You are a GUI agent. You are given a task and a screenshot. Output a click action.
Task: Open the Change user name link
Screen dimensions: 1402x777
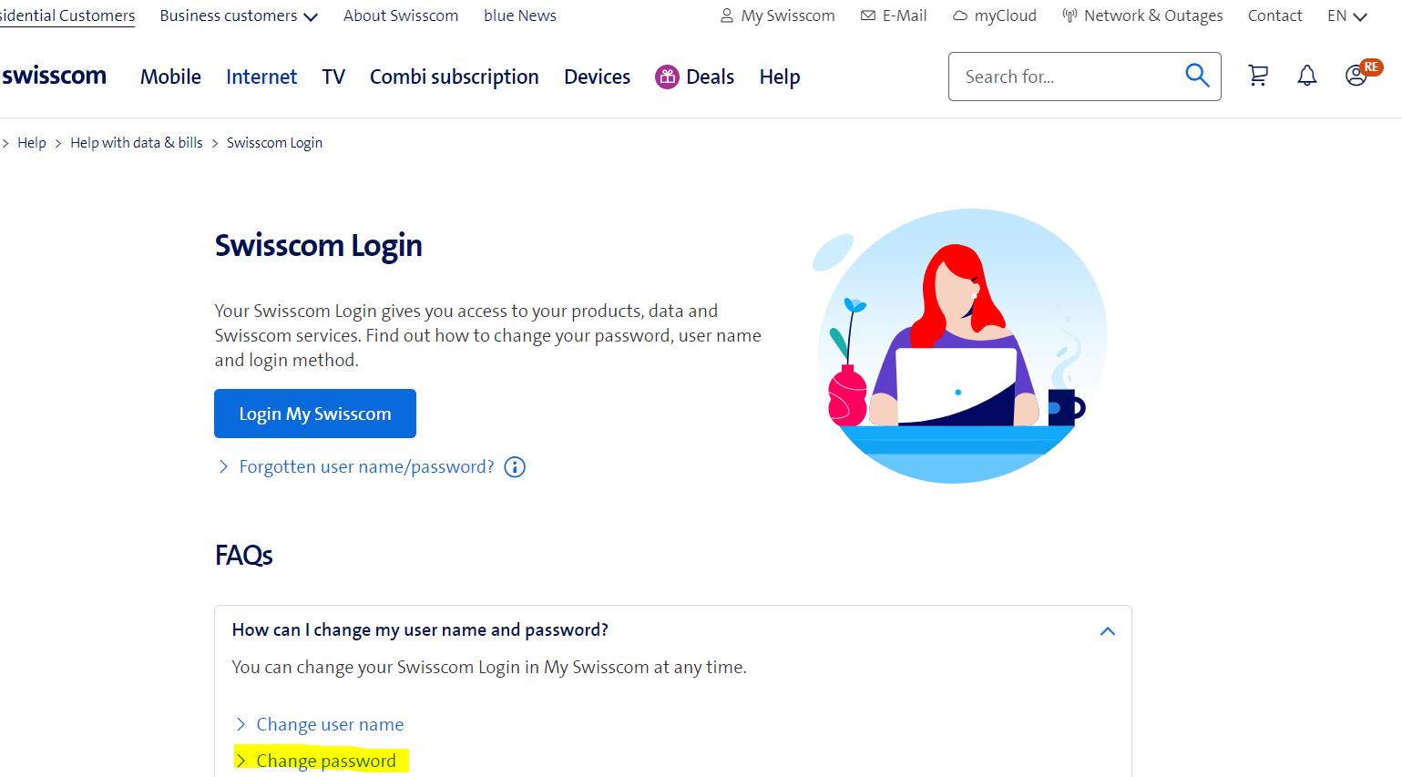[x=330, y=725]
